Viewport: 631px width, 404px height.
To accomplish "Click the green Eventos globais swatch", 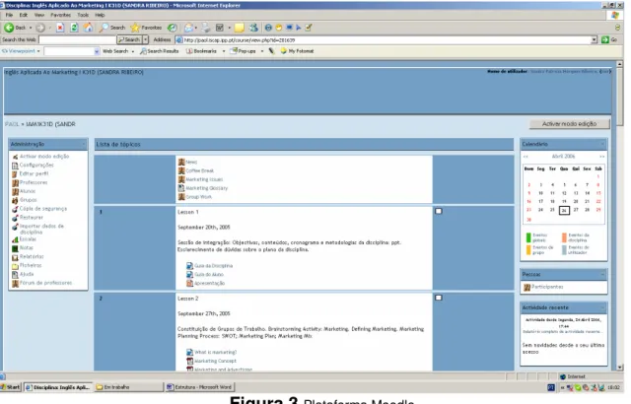I will point(528,237).
